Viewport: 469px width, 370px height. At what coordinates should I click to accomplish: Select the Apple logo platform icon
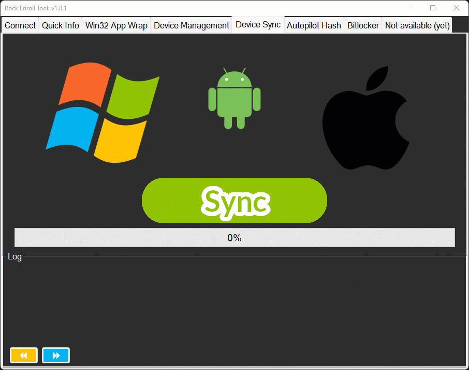366,118
